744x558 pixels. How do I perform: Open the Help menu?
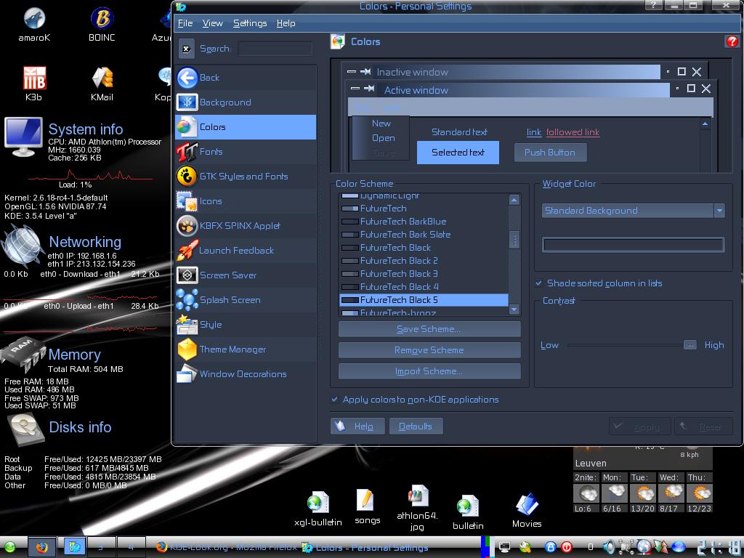click(286, 23)
